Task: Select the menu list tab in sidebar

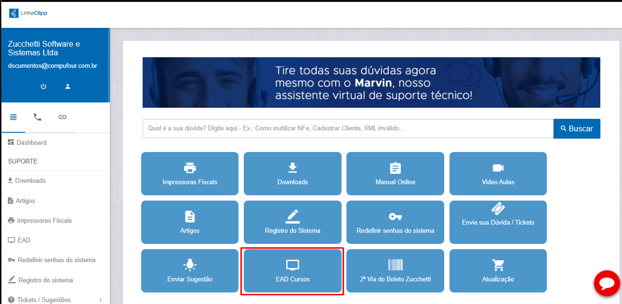Action: pos(13,117)
